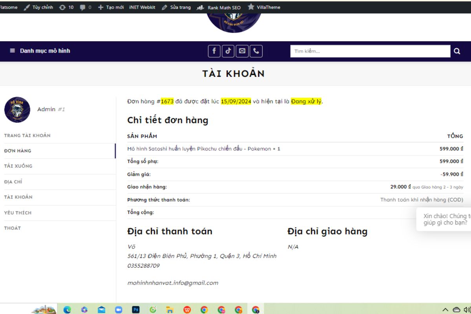Show hidden system tray icons
This screenshot has height=314, width=471.
[x=445, y=310]
